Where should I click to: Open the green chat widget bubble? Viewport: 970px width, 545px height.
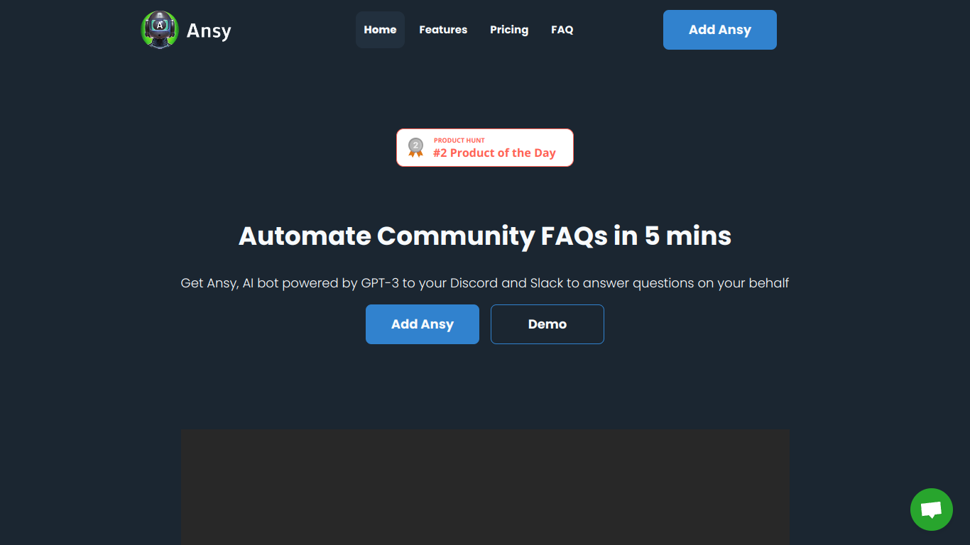click(x=932, y=510)
